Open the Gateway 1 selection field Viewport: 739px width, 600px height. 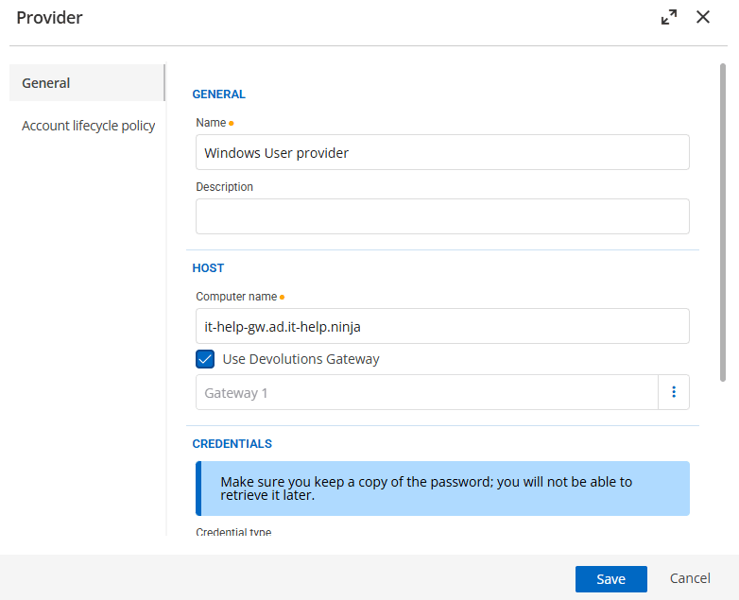pyautogui.click(x=425, y=392)
